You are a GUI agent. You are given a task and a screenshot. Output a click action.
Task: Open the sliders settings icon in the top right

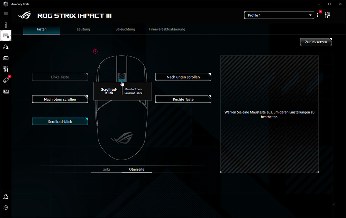pos(327,15)
